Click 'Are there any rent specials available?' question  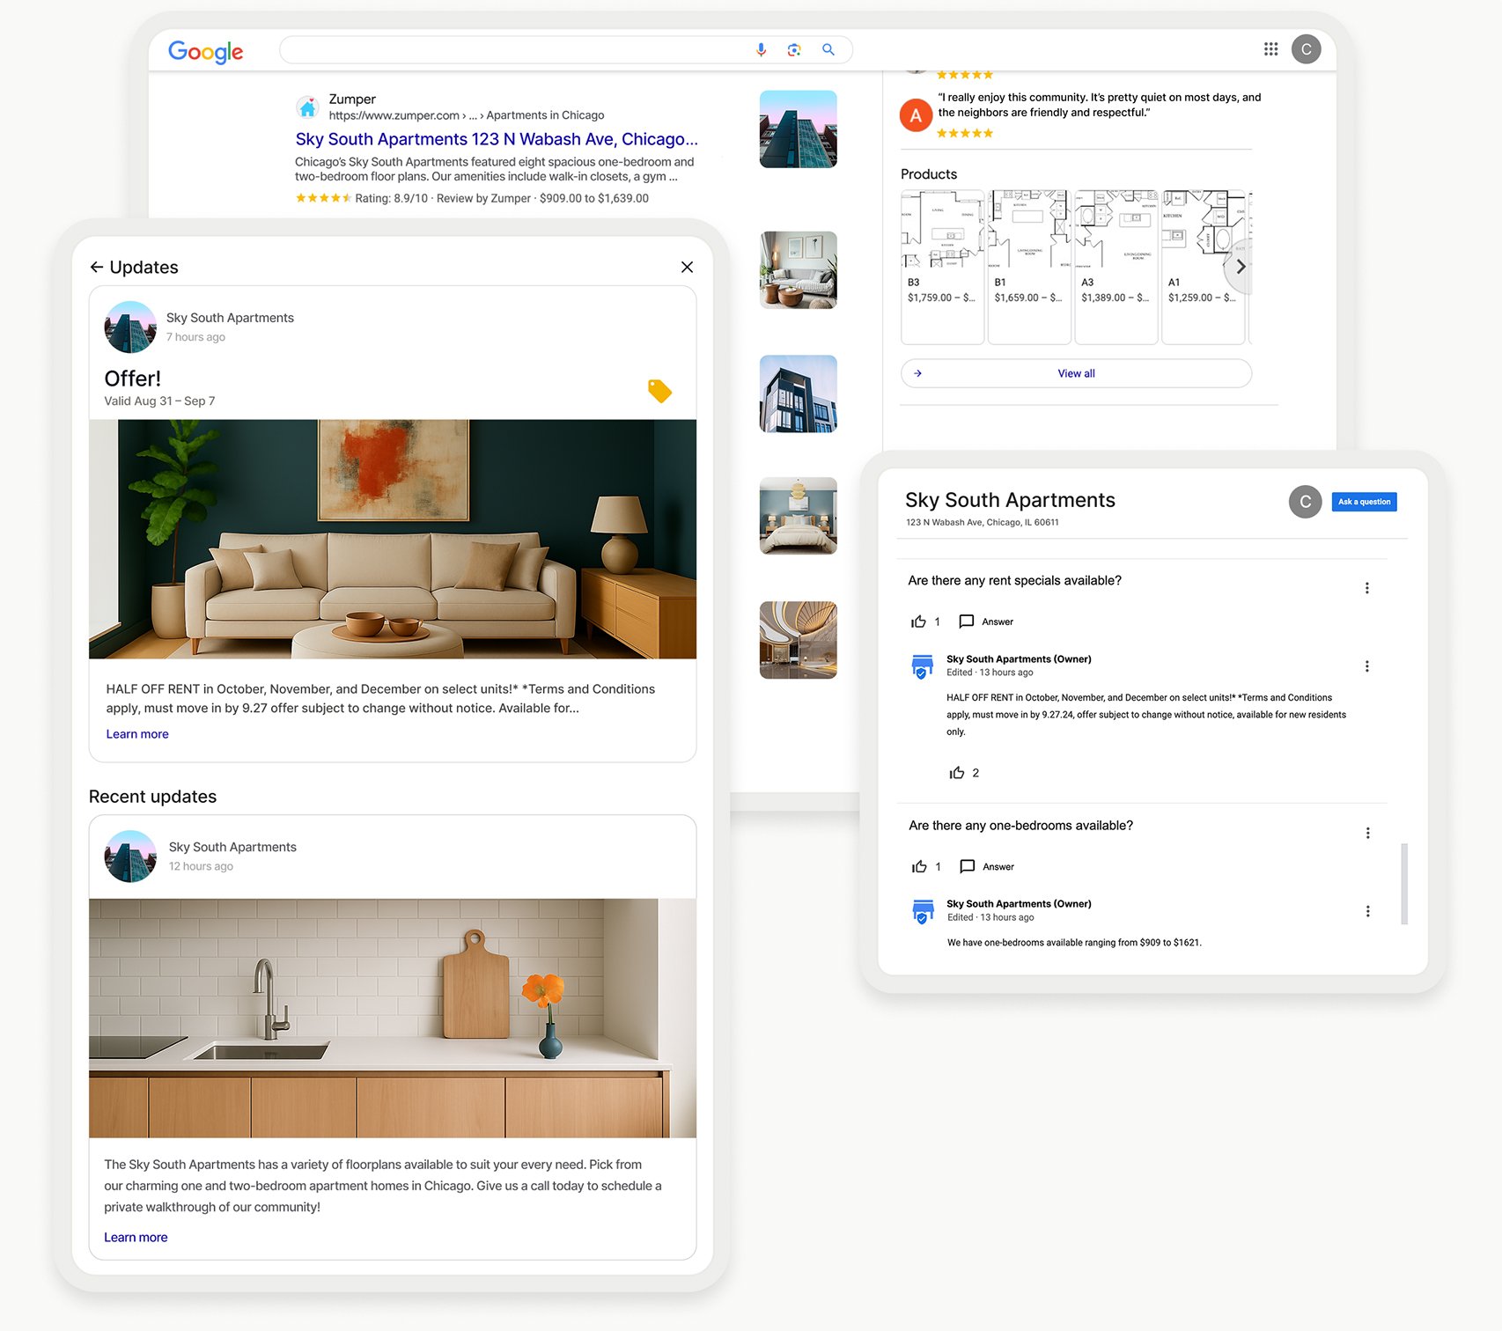[1014, 581]
